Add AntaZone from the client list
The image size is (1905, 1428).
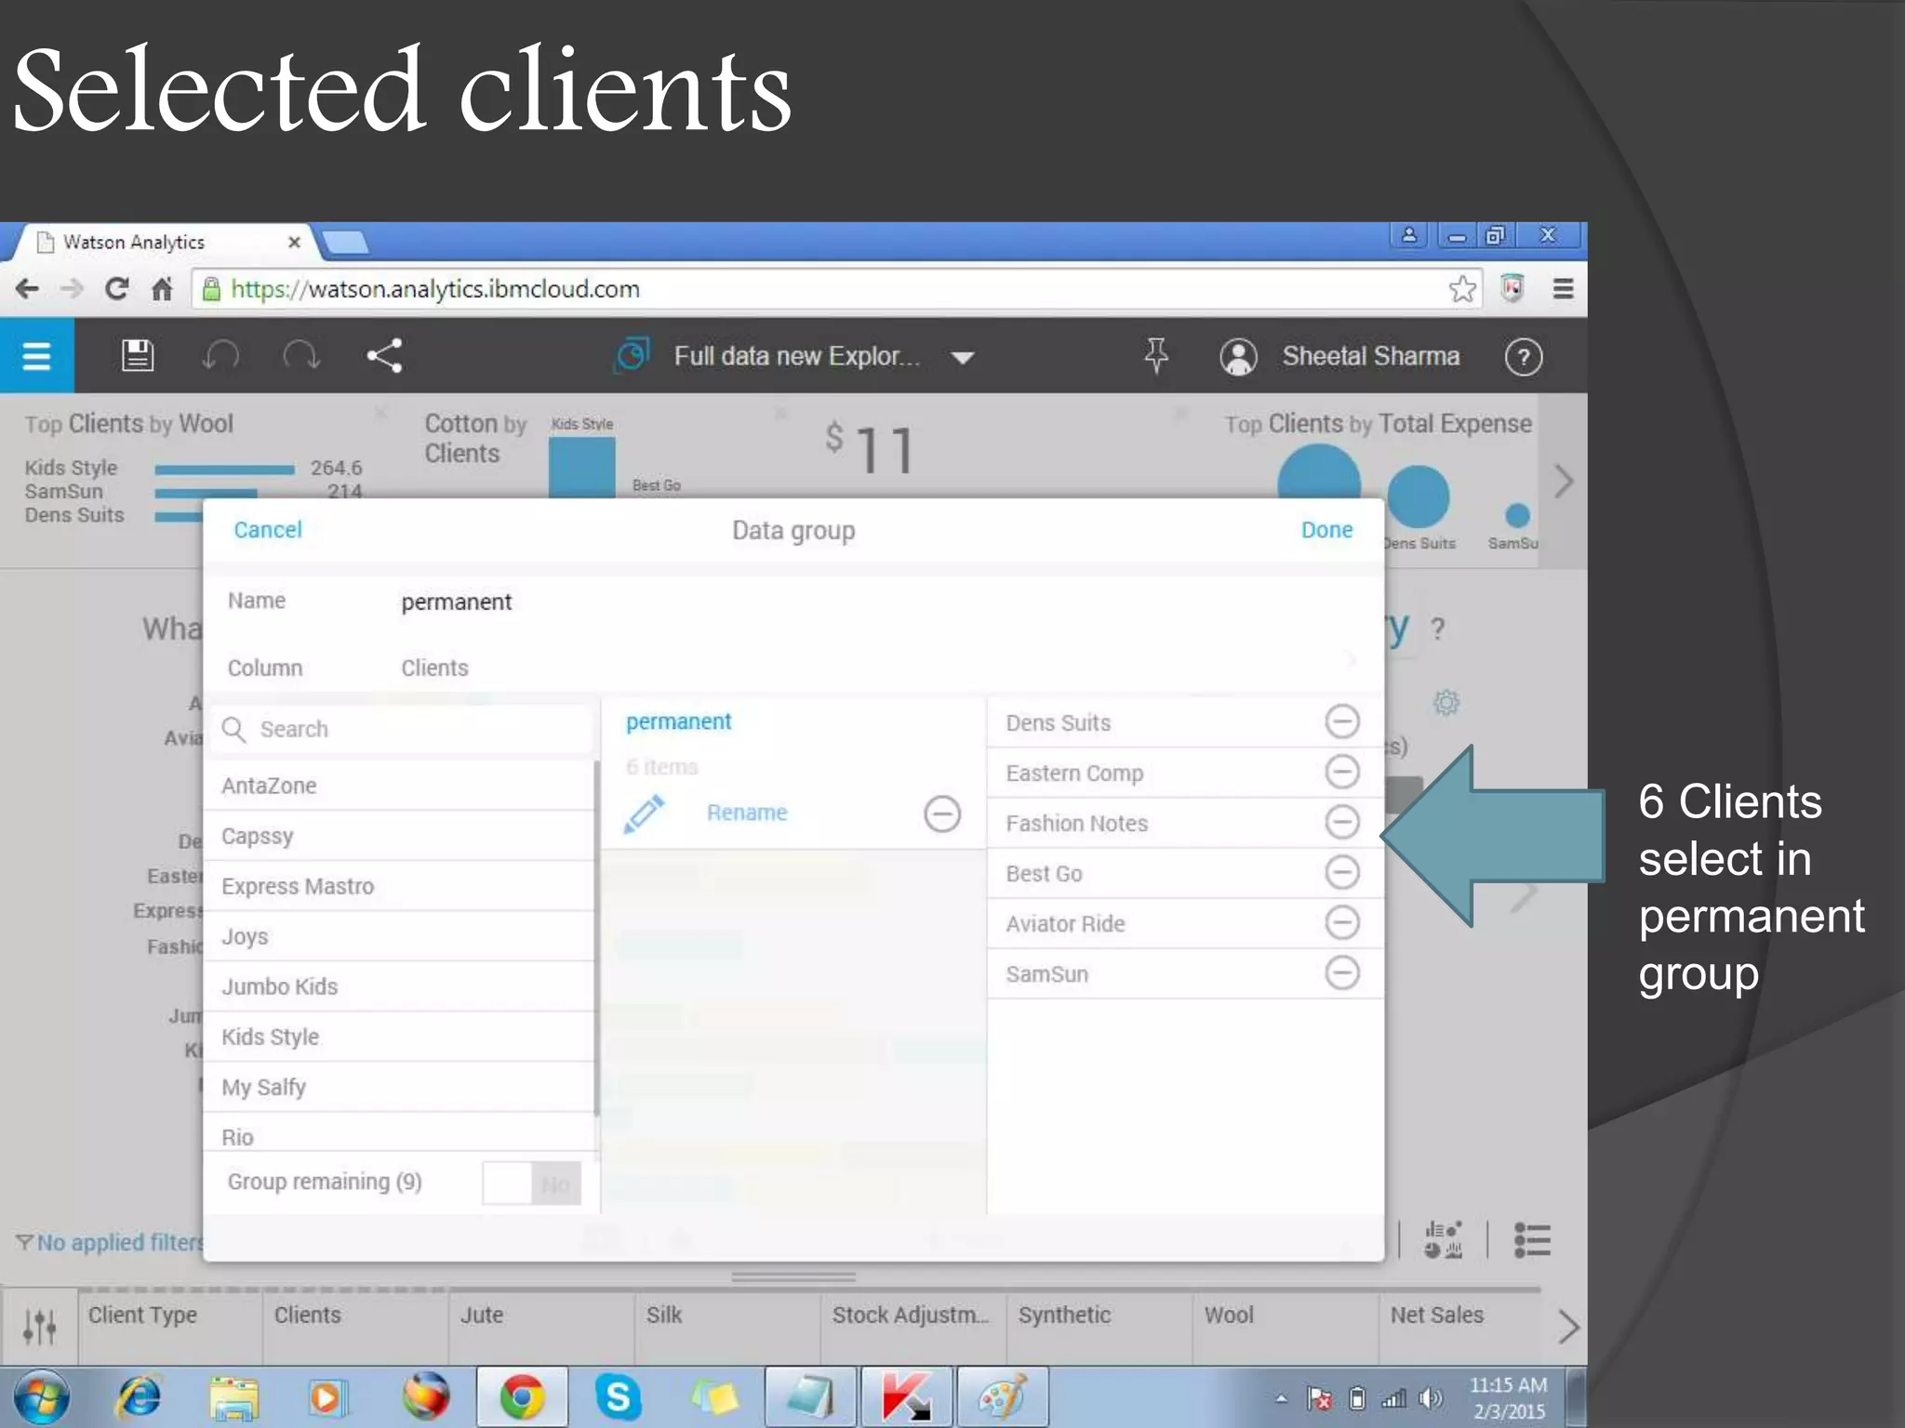click(x=400, y=786)
